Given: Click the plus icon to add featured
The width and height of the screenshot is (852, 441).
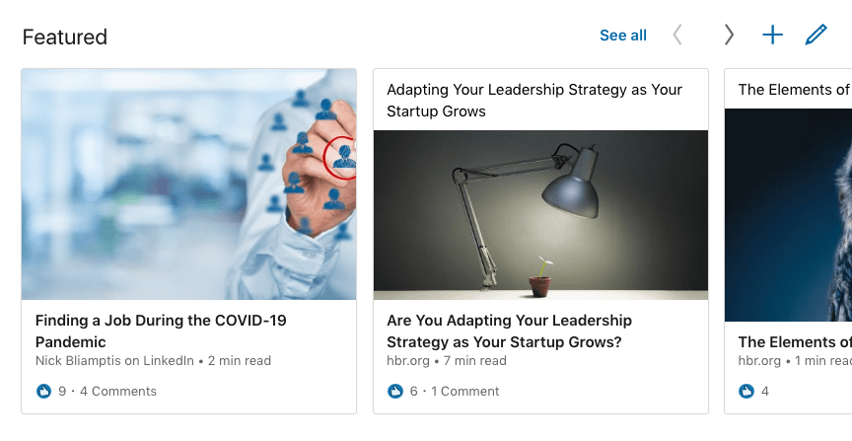Looking at the screenshot, I should 772,36.
